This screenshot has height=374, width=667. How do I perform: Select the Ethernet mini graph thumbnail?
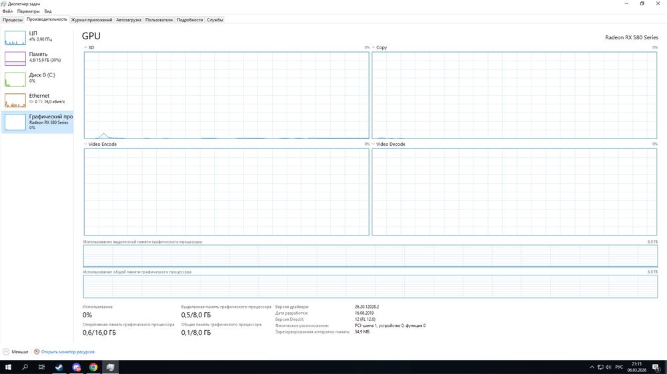point(15,100)
